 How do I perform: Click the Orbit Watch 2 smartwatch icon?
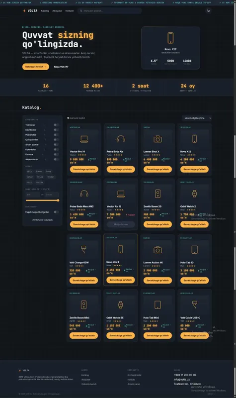click(194, 194)
